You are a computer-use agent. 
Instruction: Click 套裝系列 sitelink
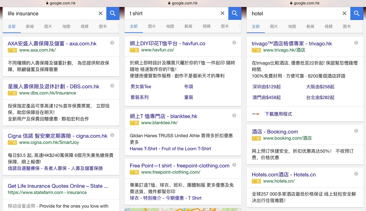(139, 97)
